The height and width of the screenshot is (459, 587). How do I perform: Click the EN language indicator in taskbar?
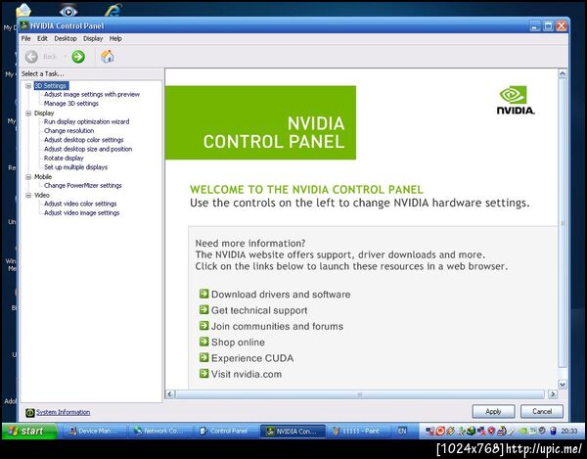coord(402,432)
